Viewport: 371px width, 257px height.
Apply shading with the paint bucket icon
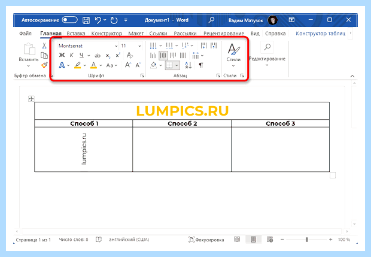click(x=154, y=65)
